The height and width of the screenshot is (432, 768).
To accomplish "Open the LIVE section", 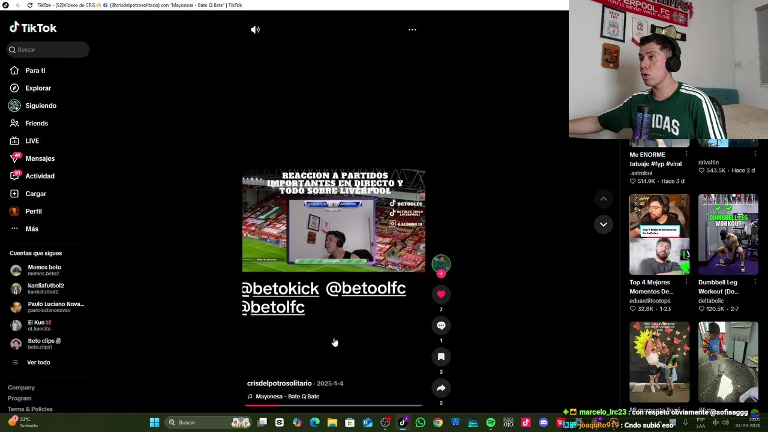I will [25, 141].
